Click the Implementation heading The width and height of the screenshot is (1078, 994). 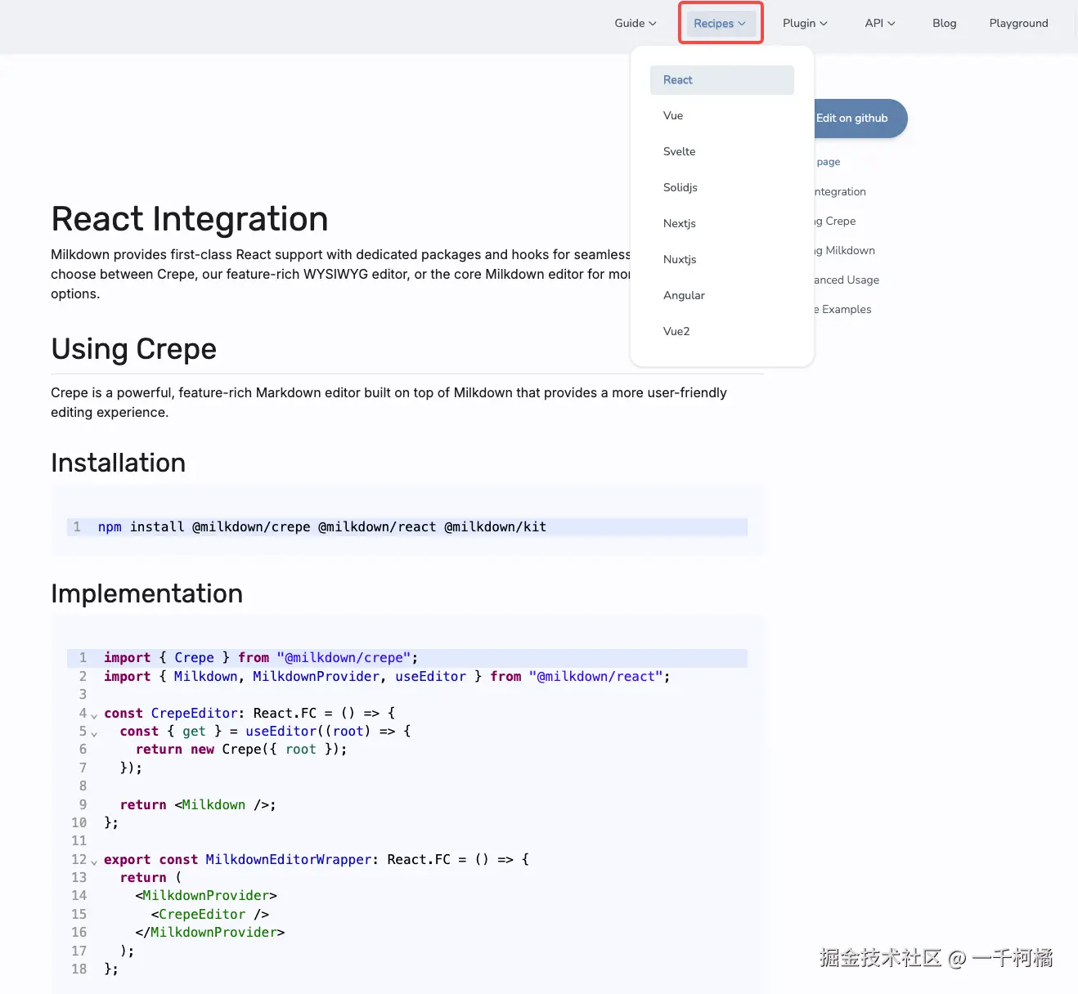(147, 593)
